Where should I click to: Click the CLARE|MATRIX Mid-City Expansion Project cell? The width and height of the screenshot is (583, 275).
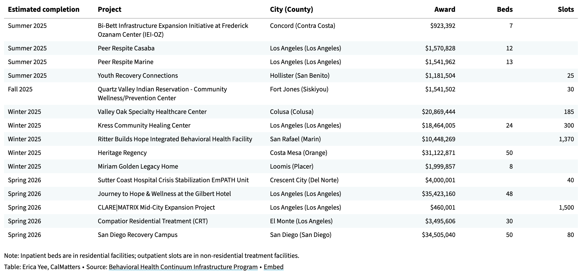pyautogui.click(x=156, y=207)
